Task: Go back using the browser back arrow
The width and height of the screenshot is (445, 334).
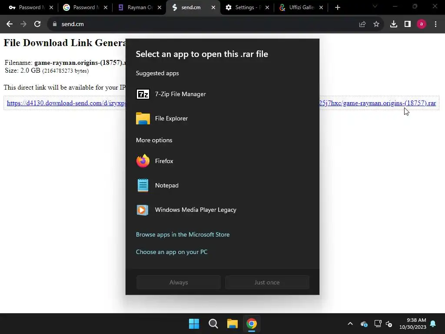Action: coord(10,24)
